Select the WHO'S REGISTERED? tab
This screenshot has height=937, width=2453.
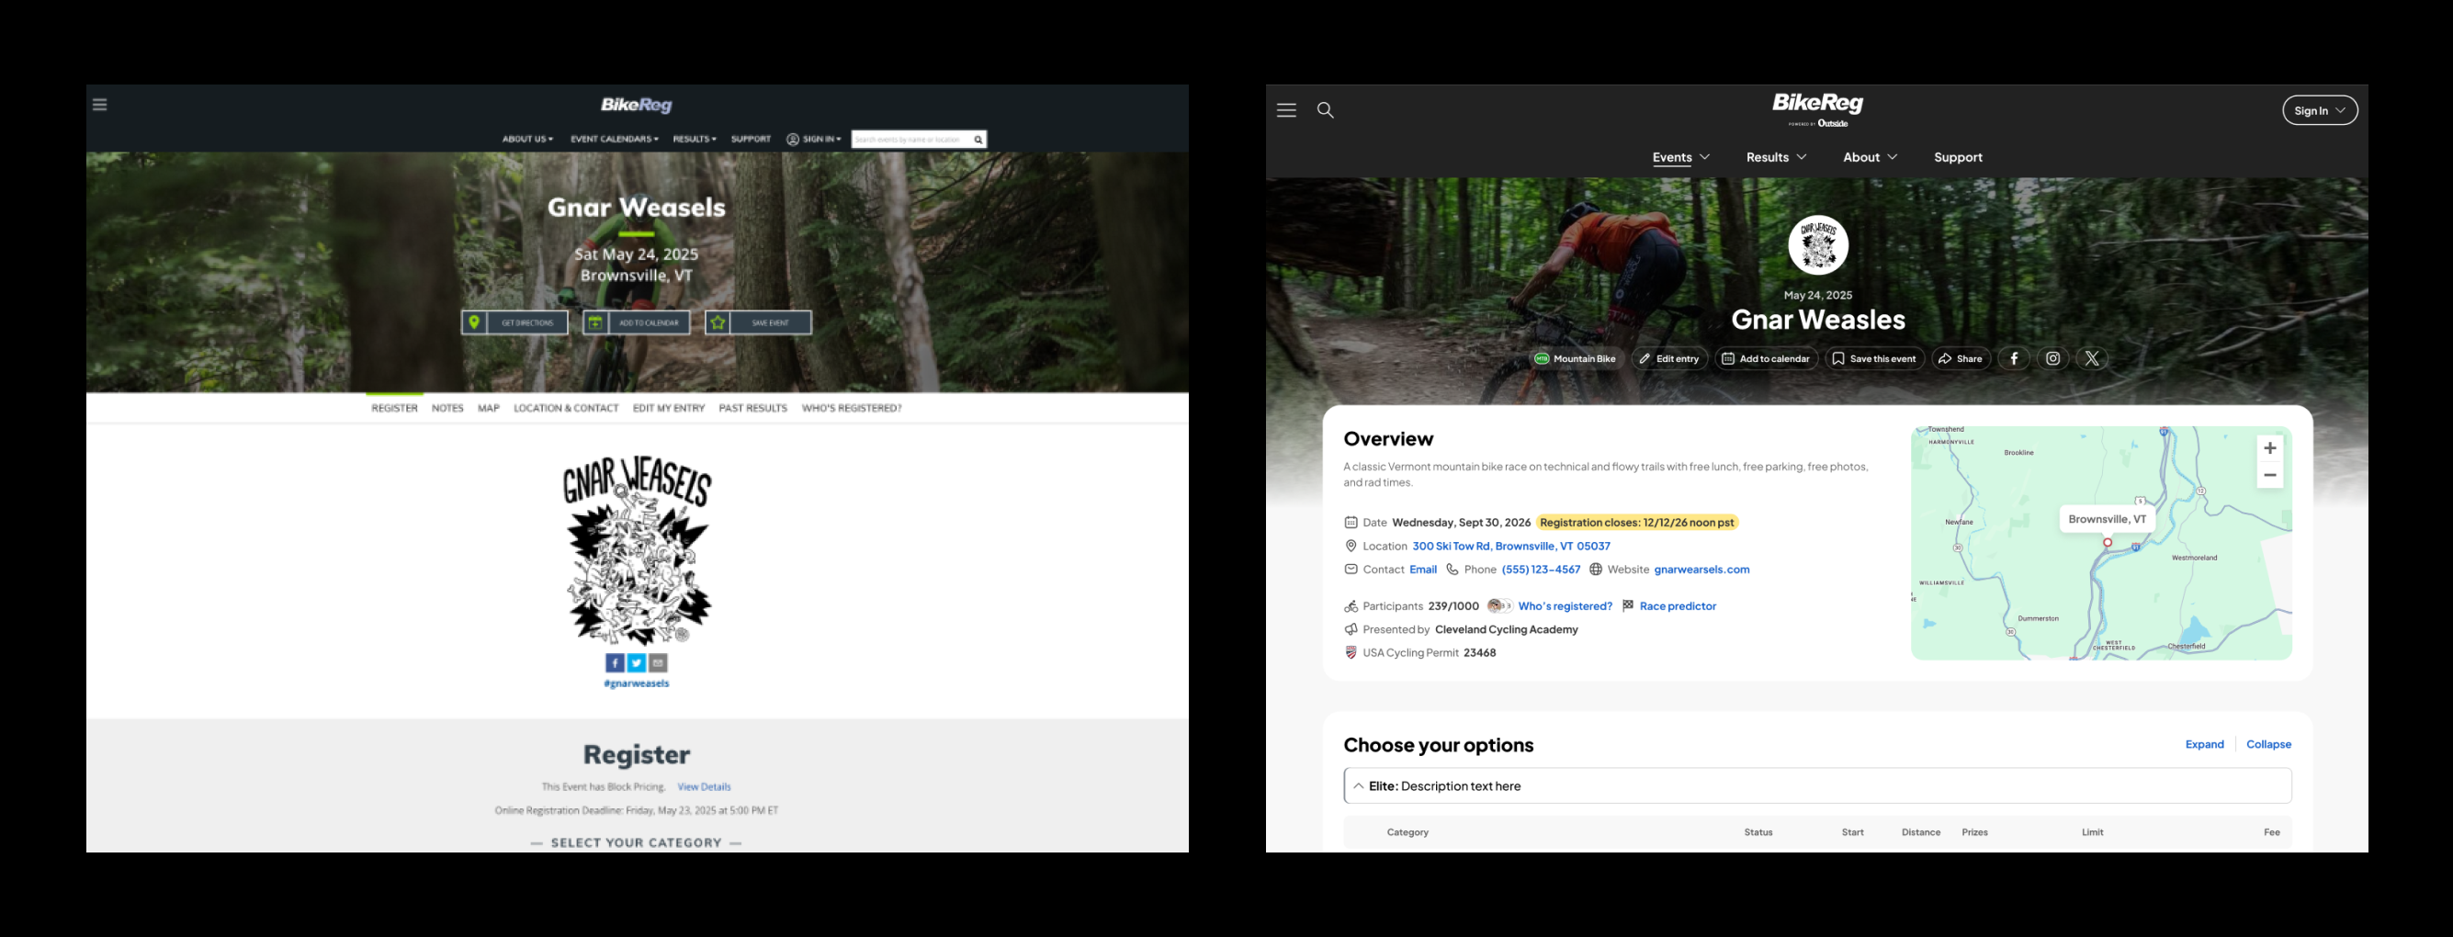click(x=852, y=409)
